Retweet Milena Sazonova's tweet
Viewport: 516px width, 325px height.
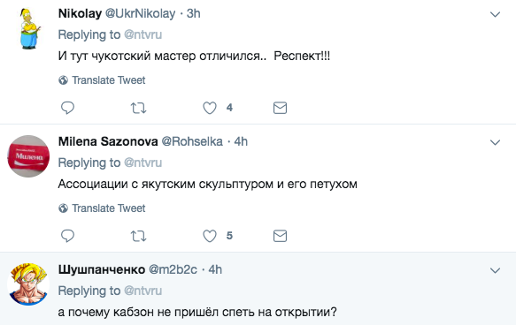point(139,236)
